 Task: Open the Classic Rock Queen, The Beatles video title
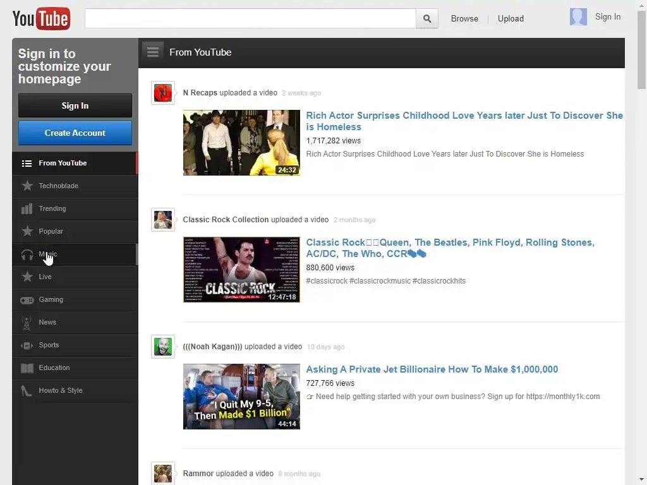450,248
